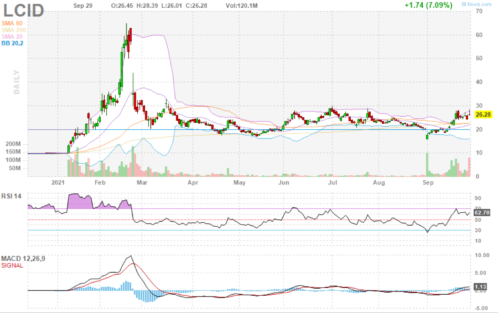This screenshot has height=313, width=498.
Task: Click the RSI 90 axis label
Action: tap(478, 198)
